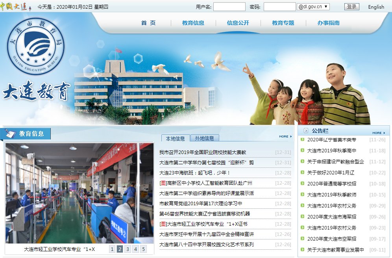This screenshot has width=392, height=258.
Task: Jump to slide 1 of the image slideshow
Action: (x=112, y=249)
